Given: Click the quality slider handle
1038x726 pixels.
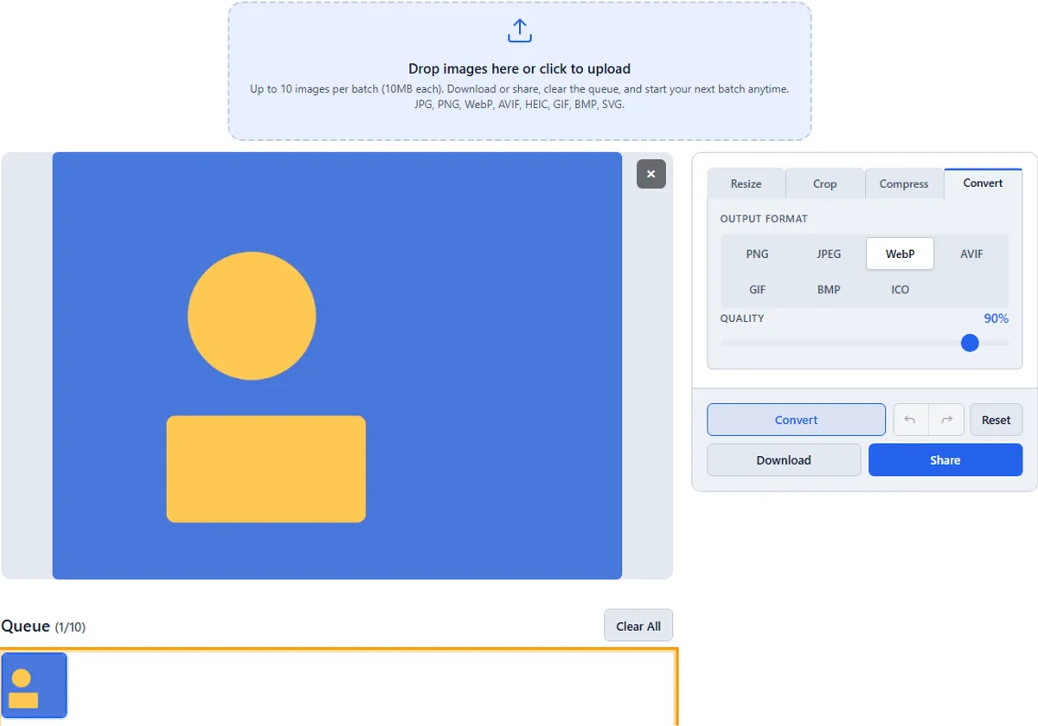Looking at the screenshot, I should [x=970, y=343].
